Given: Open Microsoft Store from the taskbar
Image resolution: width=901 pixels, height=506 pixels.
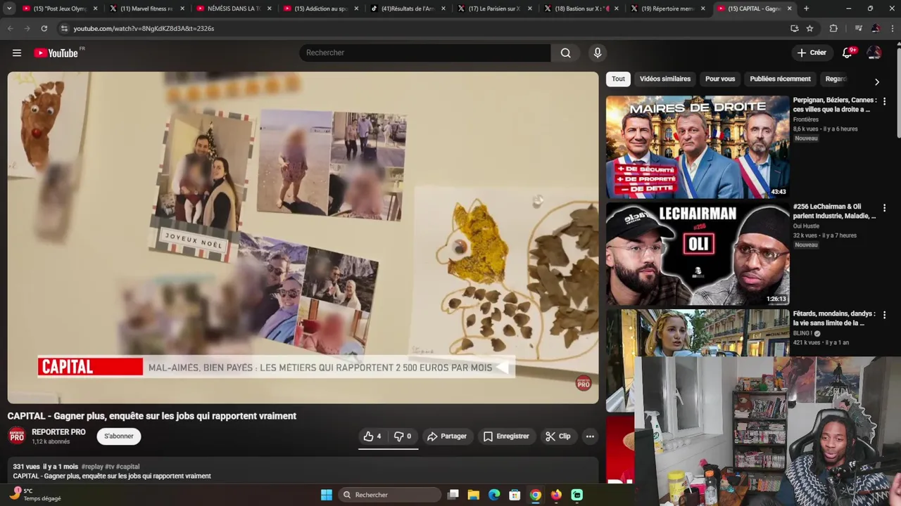Looking at the screenshot, I should click(515, 495).
